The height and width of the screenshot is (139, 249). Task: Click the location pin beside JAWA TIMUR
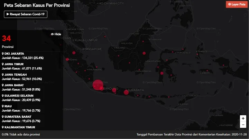point(3,64)
